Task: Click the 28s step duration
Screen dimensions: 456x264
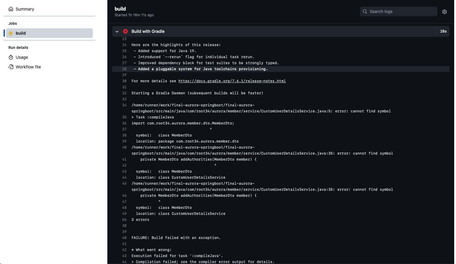Action: point(443,31)
